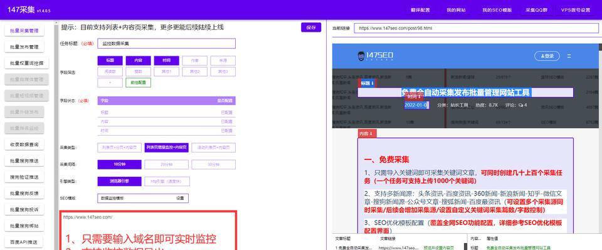Click the 147SEO logo in preview page
This screenshot has height=250, width=602.
(x=375, y=56)
